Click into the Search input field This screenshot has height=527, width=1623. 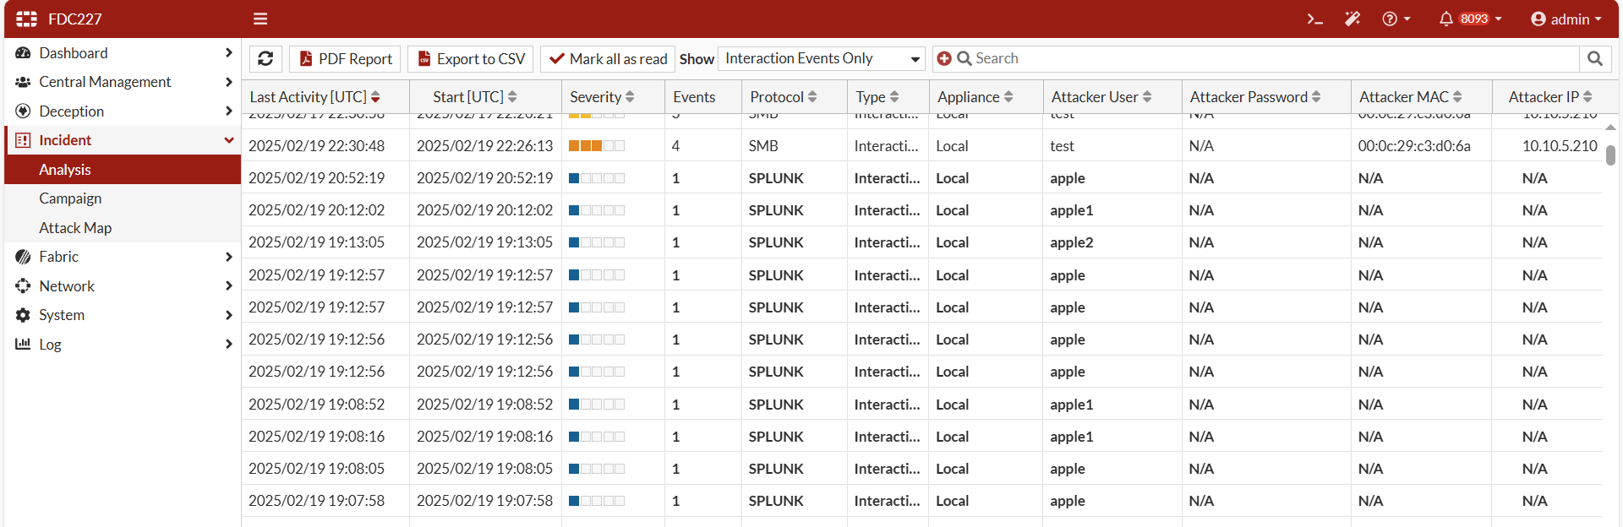[x=1268, y=58]
